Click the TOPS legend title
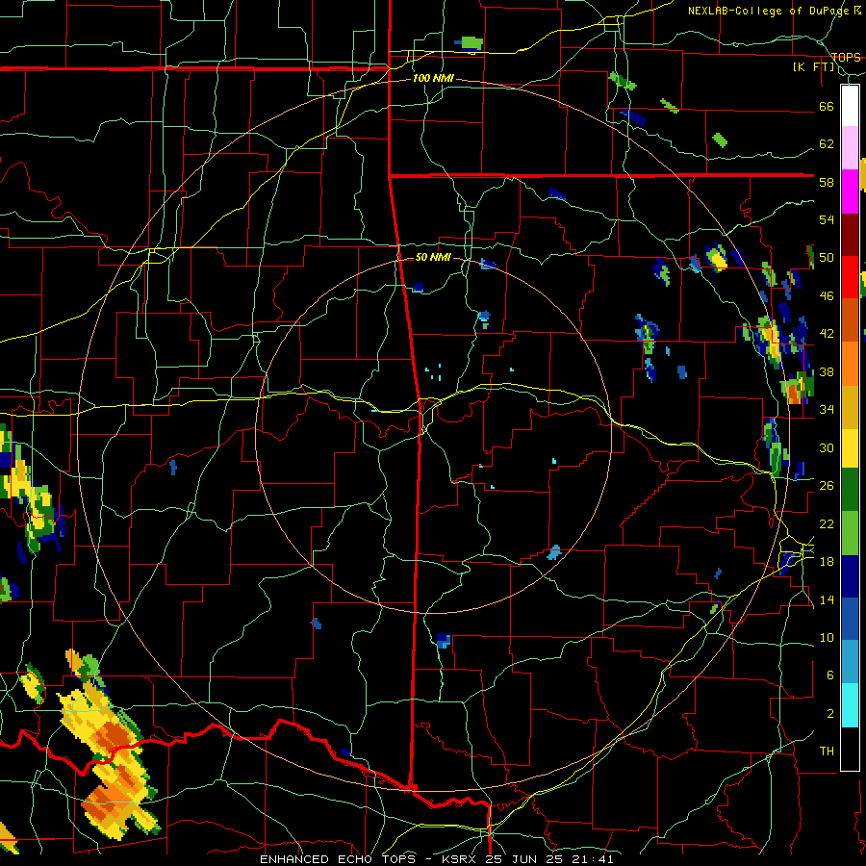Viewport: 866px width, 866px height. click(846, 57)
